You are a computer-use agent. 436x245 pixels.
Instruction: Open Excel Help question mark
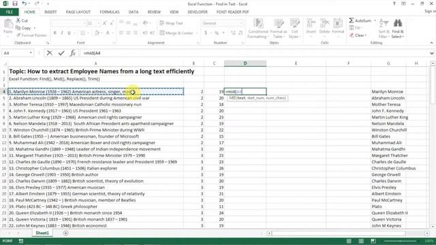pyautogui.click(x=394, y=3)
